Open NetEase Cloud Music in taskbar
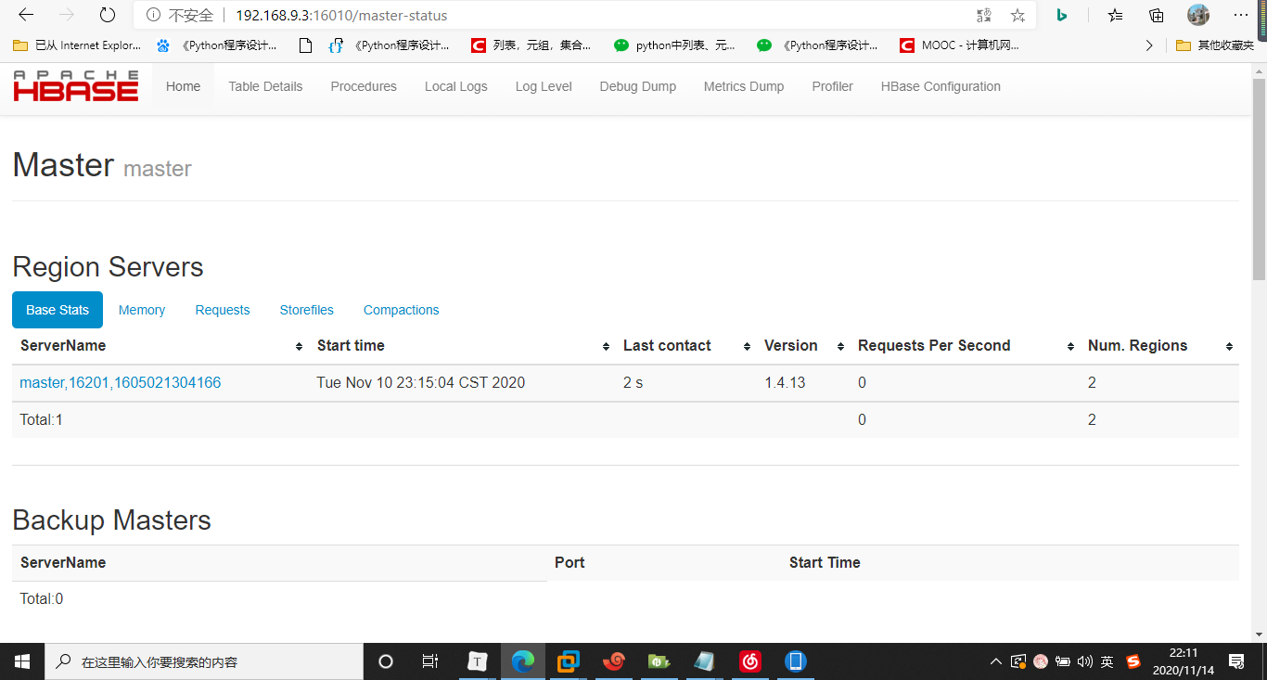This screenshot has height=680, width=1267. click(750, 661)
